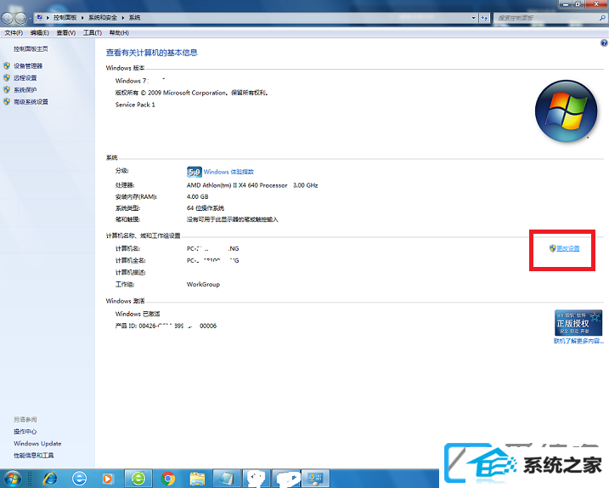Viewport: 609px width, 488px height.
Task: Open 操作中心 link
Action: [25, 432]
